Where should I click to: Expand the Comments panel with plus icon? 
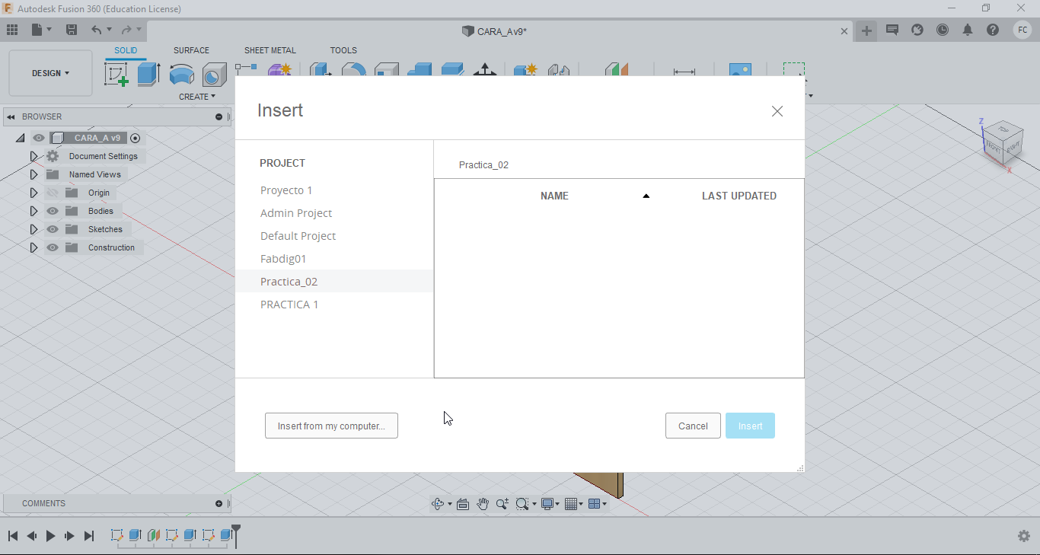click(x=219, y=503)
